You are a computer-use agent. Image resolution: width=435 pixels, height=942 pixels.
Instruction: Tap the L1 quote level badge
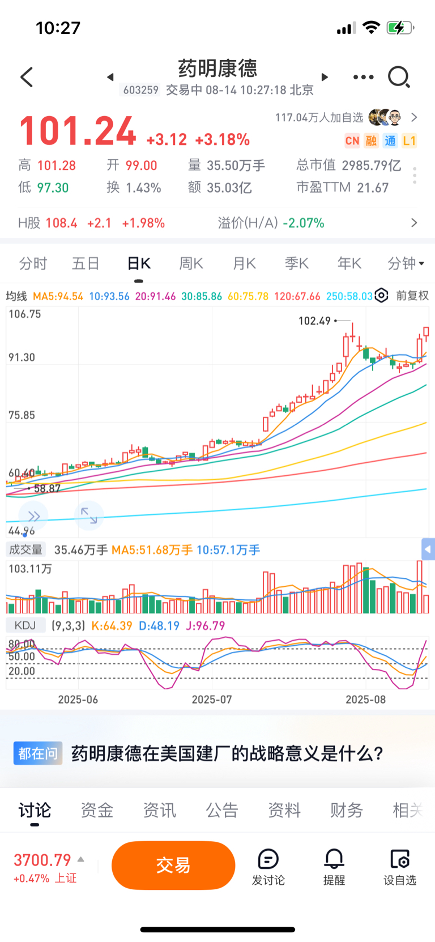(409, 141)
